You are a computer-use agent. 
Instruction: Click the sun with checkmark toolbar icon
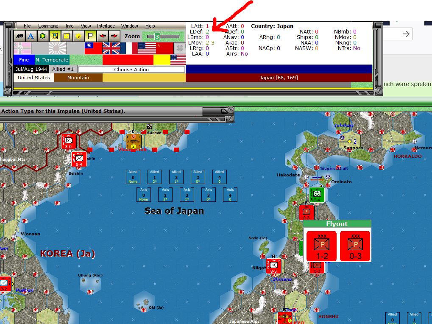(x=78, y=36)
